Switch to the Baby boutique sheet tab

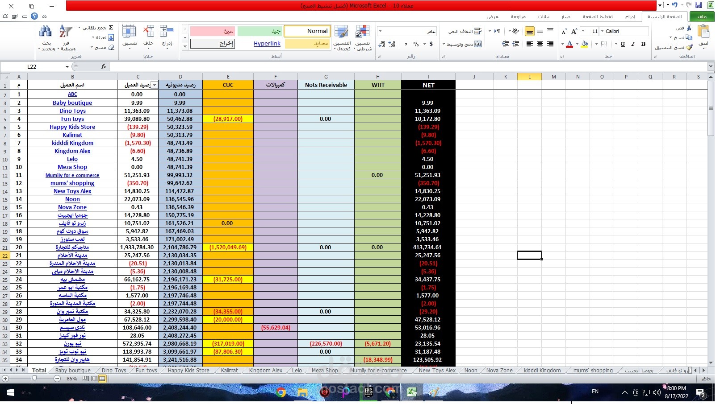click(73, 371)
